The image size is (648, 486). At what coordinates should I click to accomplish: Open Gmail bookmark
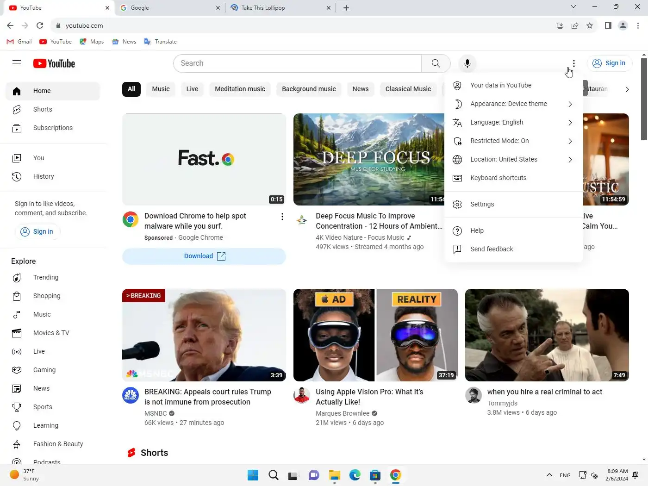pos(19,42)
